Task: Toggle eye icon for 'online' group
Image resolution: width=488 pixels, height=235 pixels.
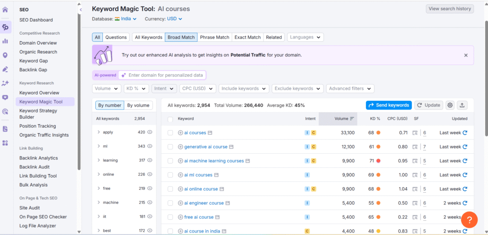Action: pos(150,174)
